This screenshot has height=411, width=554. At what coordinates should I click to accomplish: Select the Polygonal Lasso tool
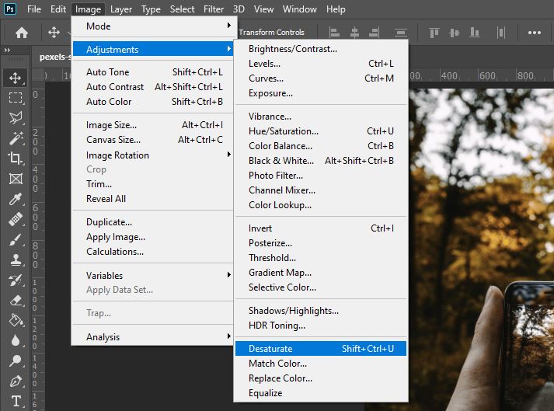coord(16,117)
